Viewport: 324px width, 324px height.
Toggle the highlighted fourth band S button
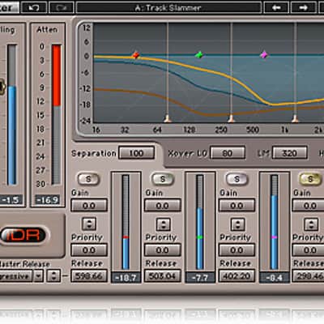tap(310, 179)
